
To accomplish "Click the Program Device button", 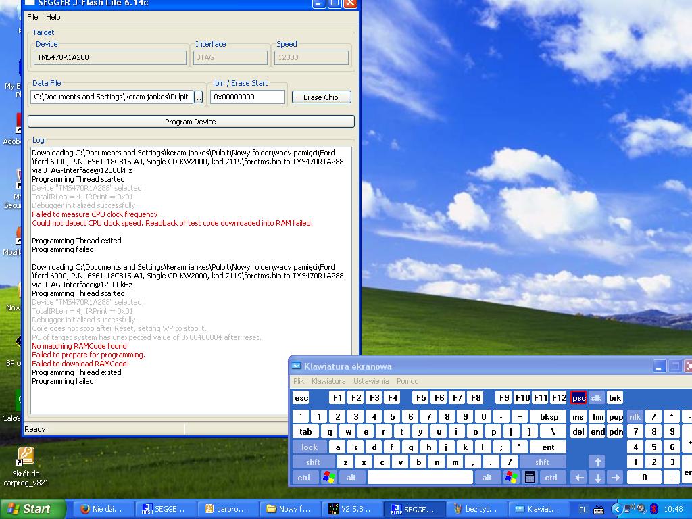I will (x=191, y=122).
